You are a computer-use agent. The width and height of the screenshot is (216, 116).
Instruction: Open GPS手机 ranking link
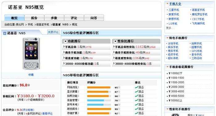[197, 51]
